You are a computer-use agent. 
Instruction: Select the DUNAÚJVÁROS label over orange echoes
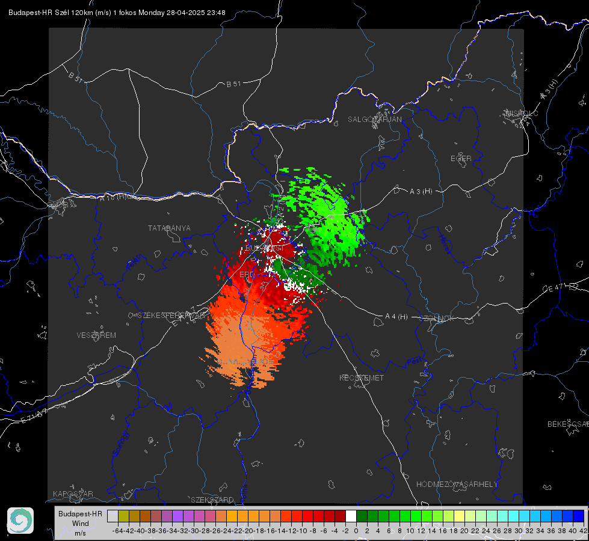tap(245, 362)
